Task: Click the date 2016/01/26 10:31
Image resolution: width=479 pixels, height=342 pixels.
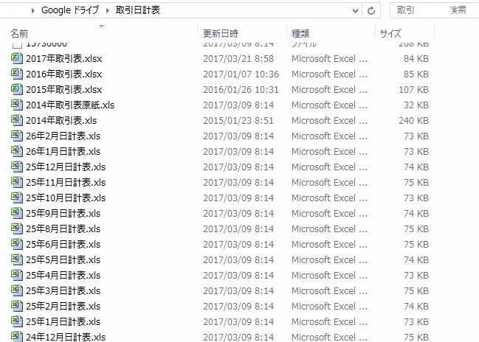Action: pyautogui.click(x=241, y=90)
